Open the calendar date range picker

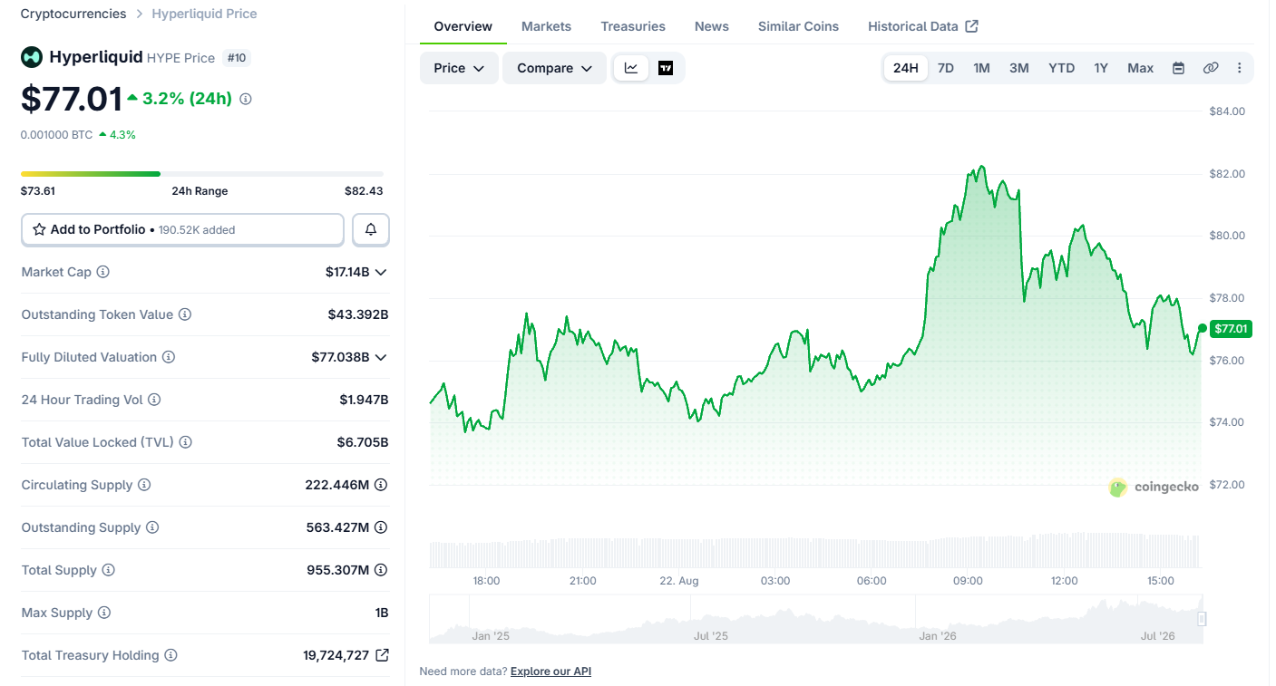coord(1179,68)
